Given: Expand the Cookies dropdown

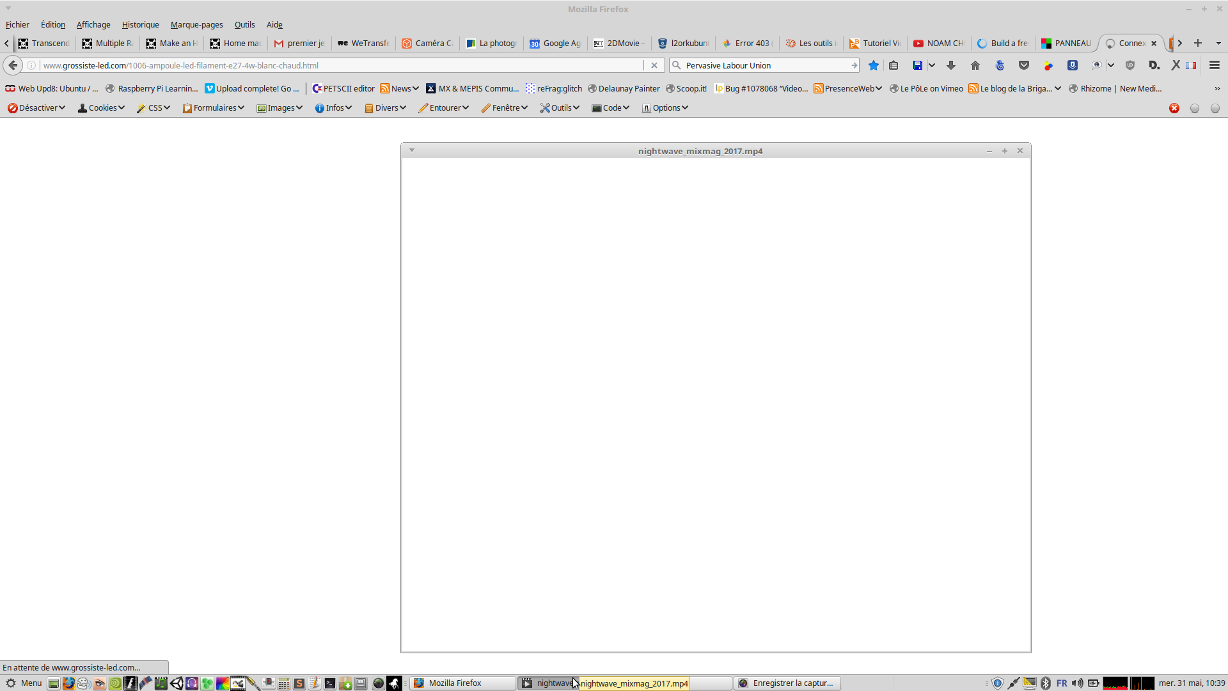Looking at the screenshot, I should pyautogui.click(x=101, y=107).
